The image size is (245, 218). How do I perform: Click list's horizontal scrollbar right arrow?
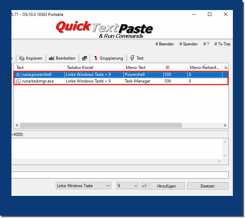[x=225, y=125]
